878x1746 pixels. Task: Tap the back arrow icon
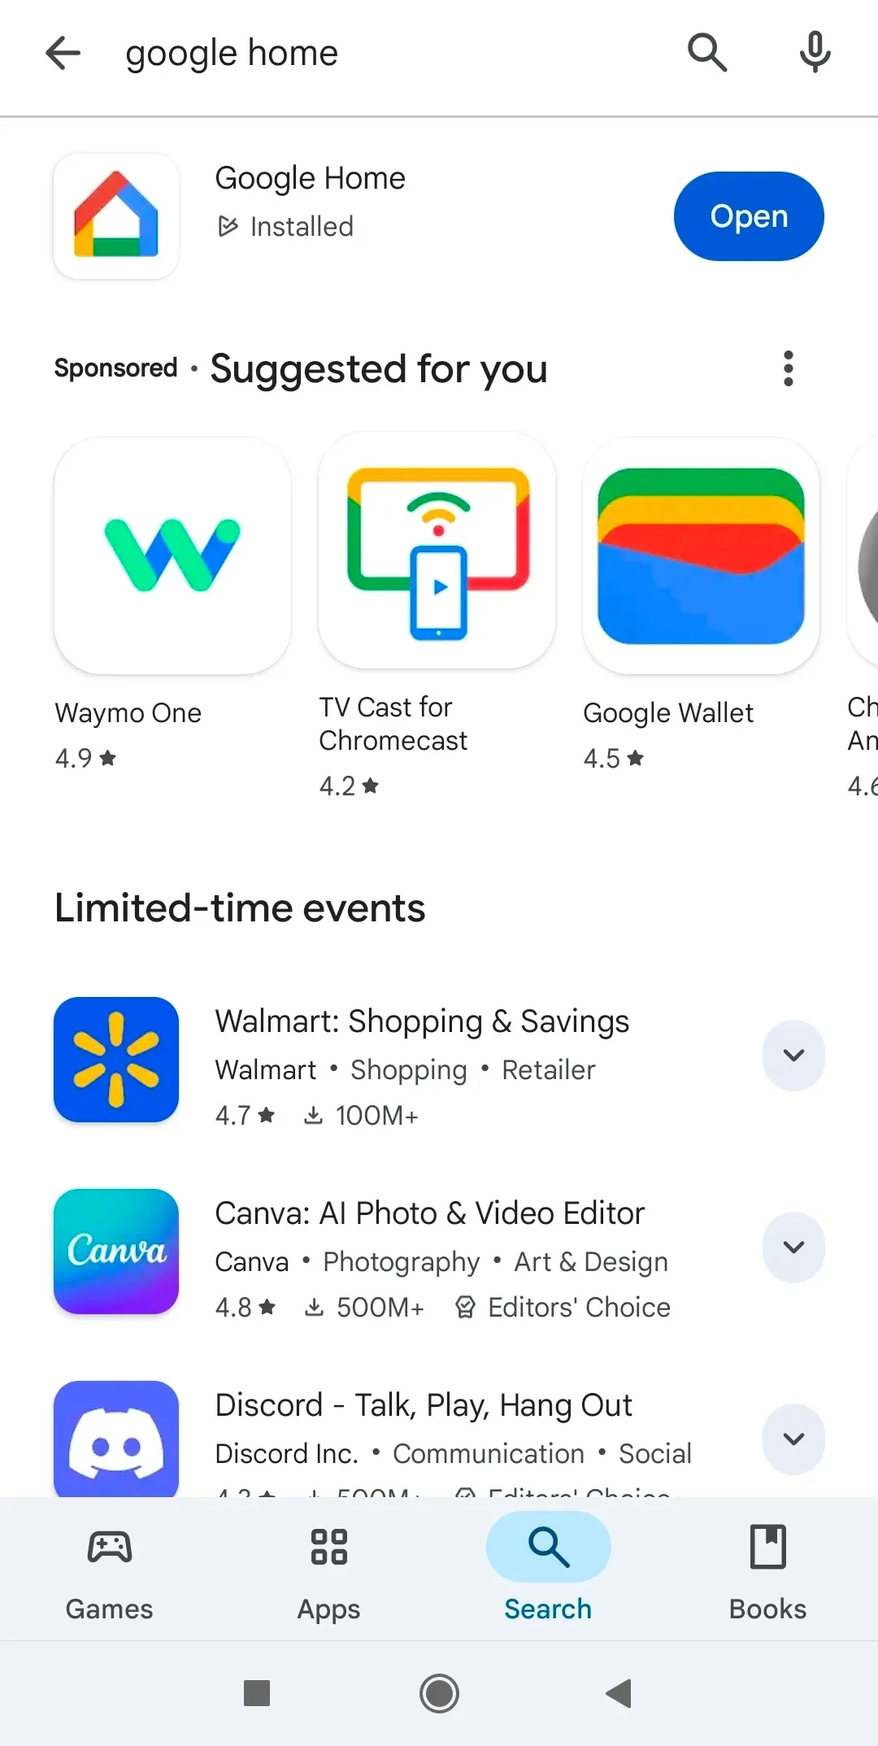tap(63, 54)
